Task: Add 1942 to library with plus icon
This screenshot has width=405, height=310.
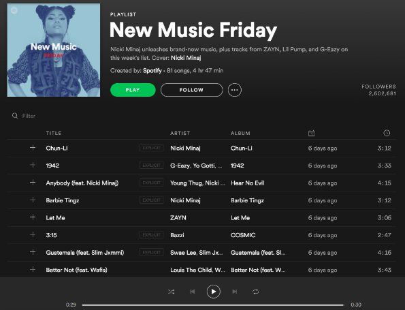Action: point(33,165)
